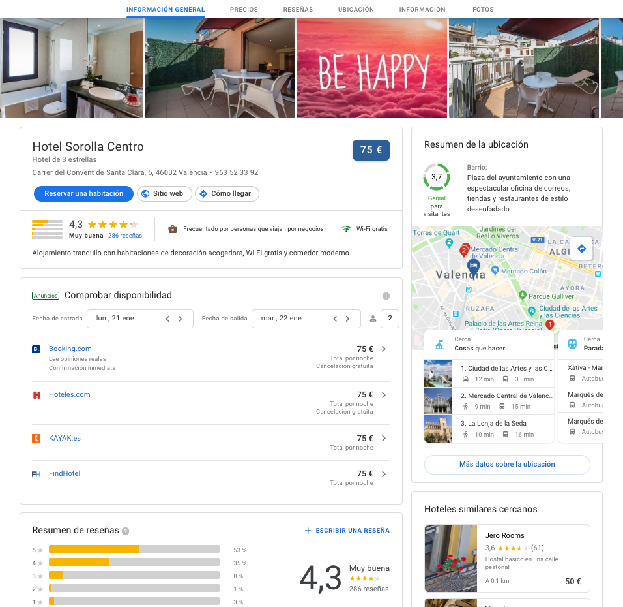Screen dimensions: 623x607
Task: Switch to the Precios tab
Action: click(x=244, y=10)
